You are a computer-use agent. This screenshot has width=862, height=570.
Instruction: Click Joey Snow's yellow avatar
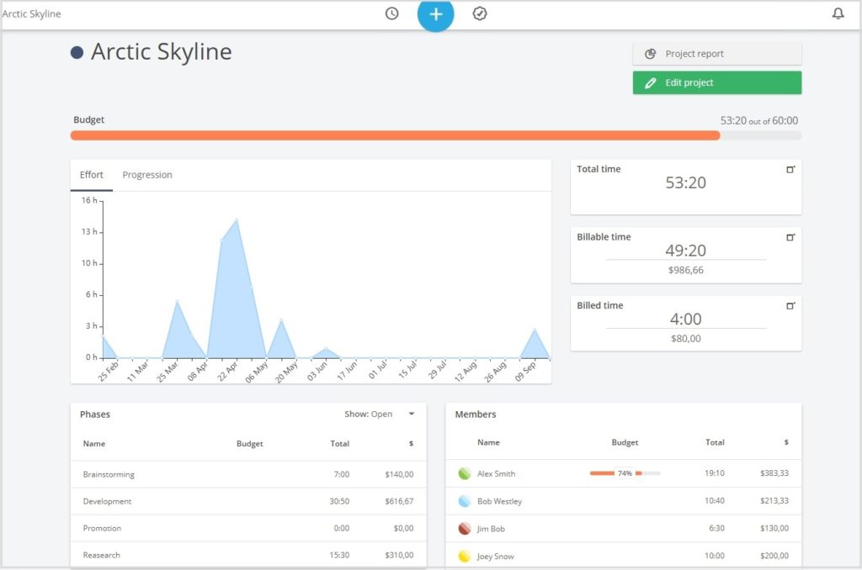pyautogui.click(x=465, y=556)
